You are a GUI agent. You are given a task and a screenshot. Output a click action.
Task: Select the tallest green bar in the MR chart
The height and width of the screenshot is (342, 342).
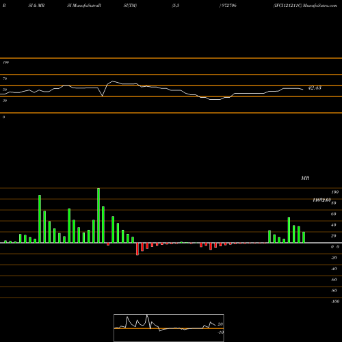coord(98,215)
